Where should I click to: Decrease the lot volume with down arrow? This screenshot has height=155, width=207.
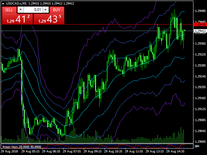pos(20,10)
